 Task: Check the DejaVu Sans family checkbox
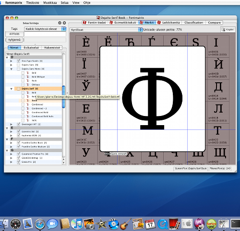tap(18, 65)
